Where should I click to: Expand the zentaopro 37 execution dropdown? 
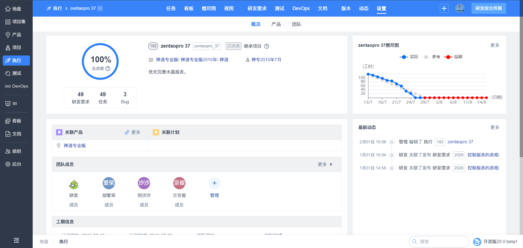100,8
